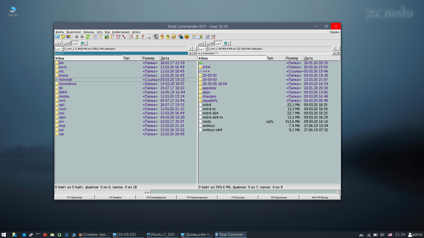Open network drive globe in left panel

[x=83, y=43]
